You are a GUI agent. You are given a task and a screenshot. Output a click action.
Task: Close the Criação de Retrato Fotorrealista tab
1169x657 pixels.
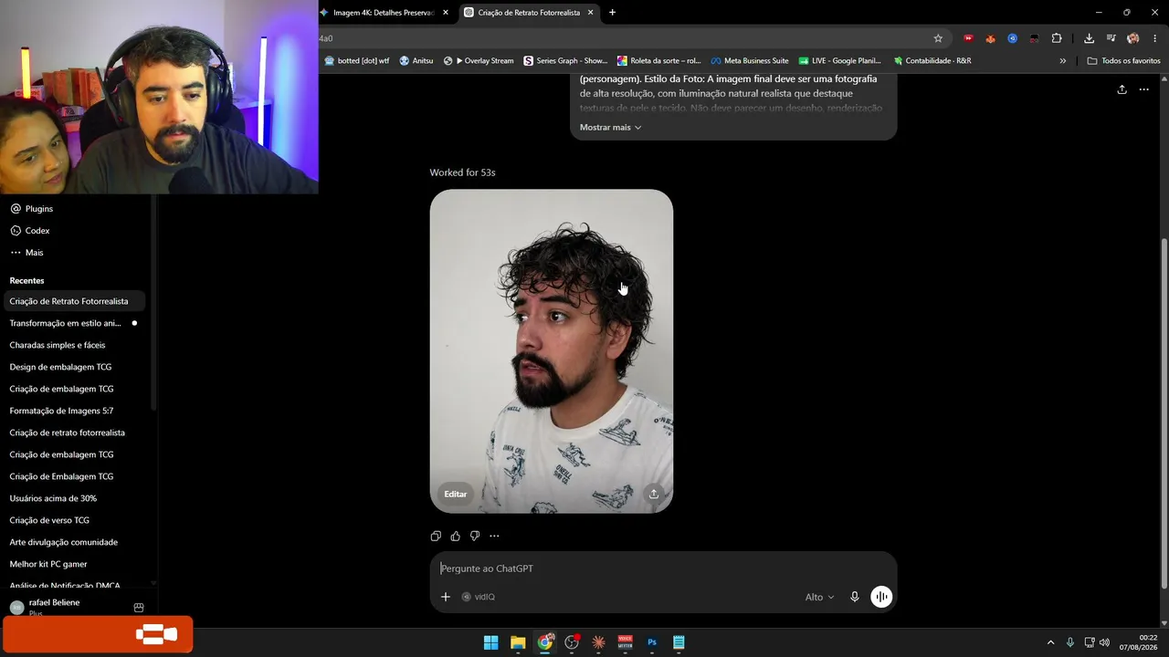(x=590, y=13)
